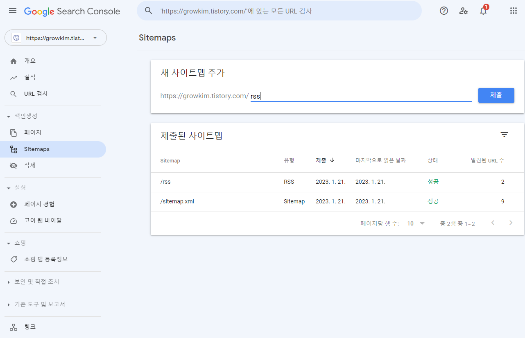
Task: Click the 상태 column header
Action: point(432,160)
